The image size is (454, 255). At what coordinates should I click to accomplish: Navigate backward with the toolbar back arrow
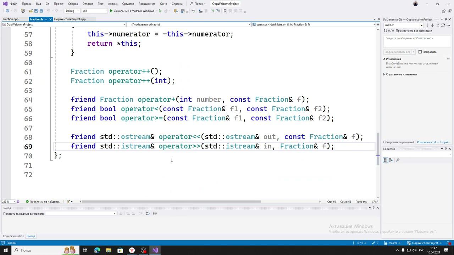[x=7, y=11]
